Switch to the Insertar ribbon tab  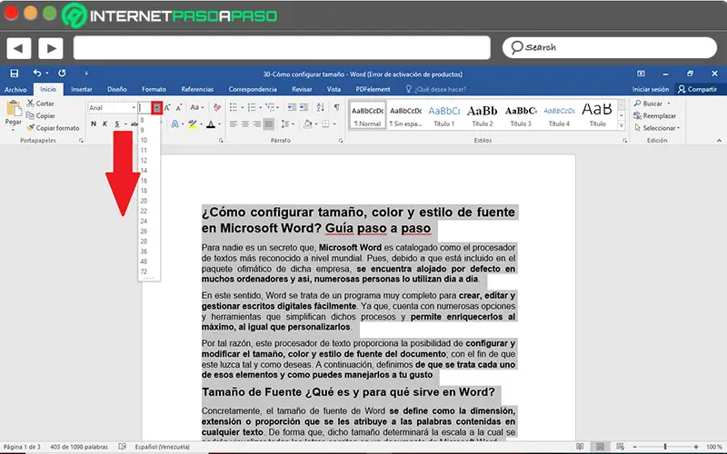pos(82,89)
